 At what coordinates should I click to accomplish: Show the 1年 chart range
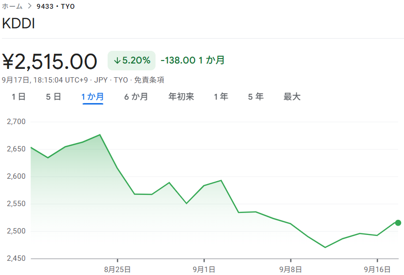tap(221, 97)
